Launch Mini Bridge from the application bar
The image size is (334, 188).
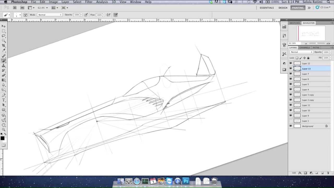22,8
